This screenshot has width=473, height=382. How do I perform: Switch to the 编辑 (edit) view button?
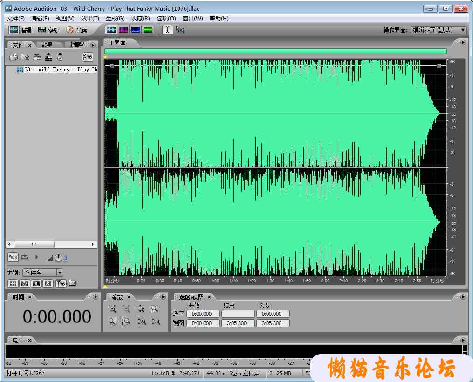pyautogui.click(x=20, y=30)
